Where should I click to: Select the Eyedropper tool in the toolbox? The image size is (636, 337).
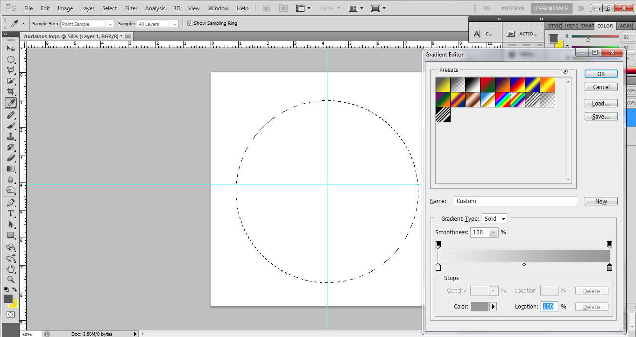11,102
